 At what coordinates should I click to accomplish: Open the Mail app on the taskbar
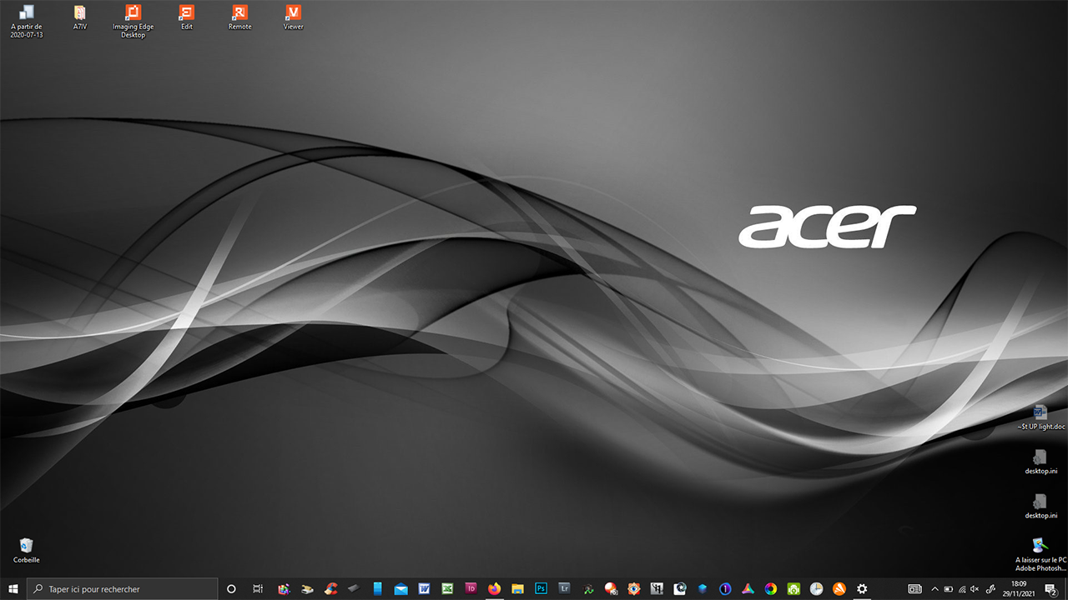401,589
